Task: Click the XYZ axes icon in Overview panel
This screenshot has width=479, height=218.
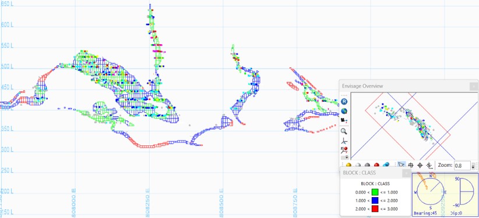Action: (344, 141)
